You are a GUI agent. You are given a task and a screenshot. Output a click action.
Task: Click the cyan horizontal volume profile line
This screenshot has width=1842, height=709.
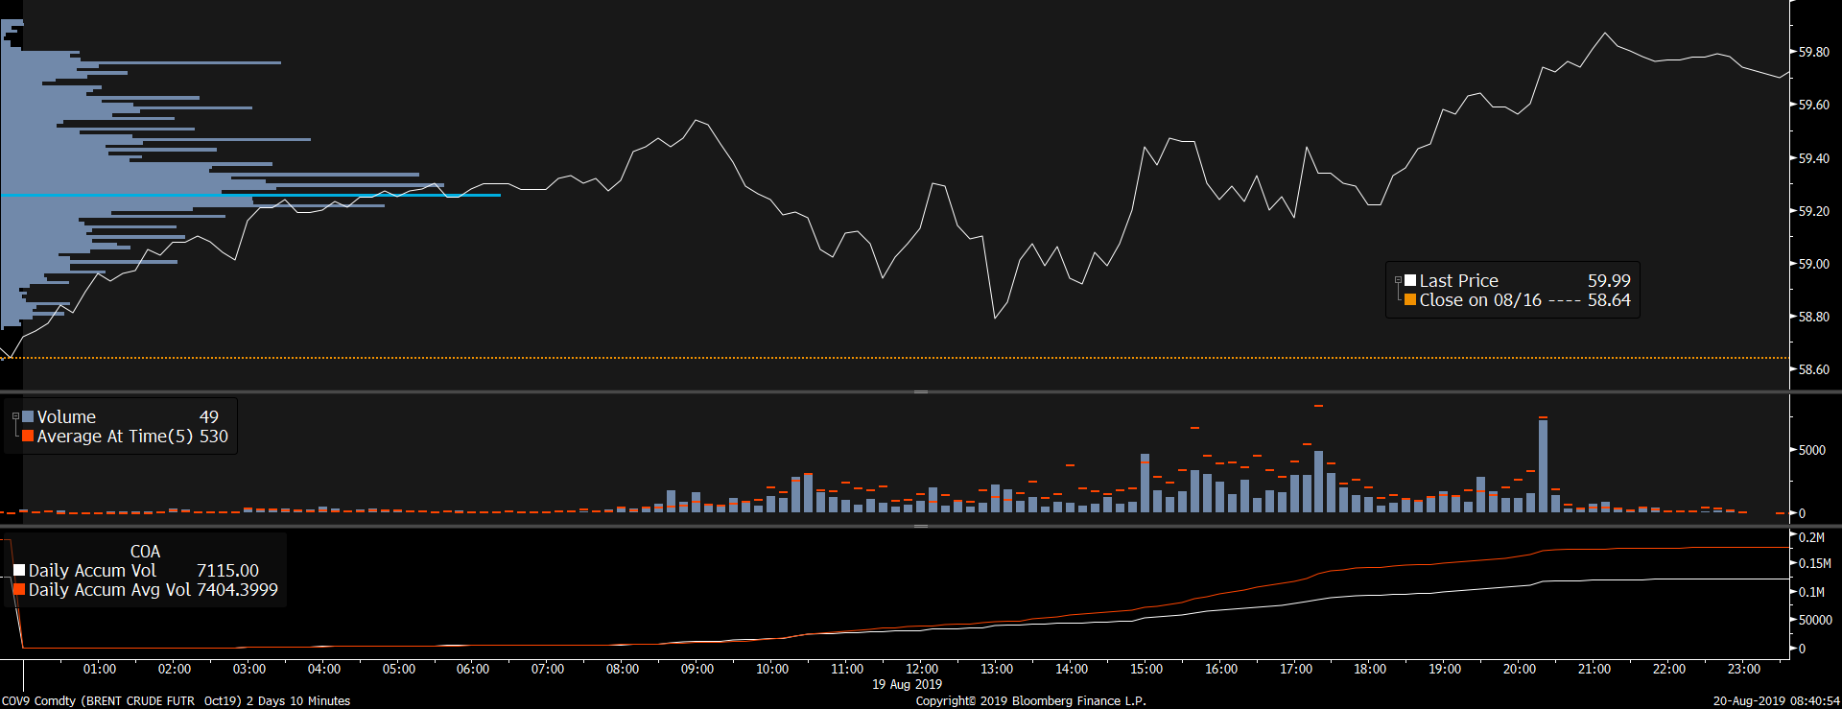(384, 196)
